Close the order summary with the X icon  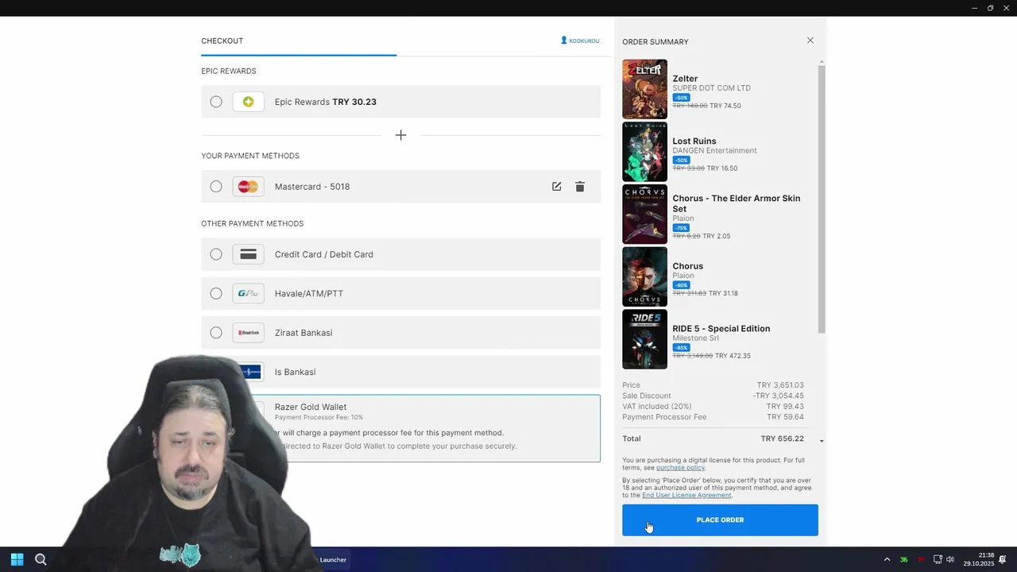point(810,41)
